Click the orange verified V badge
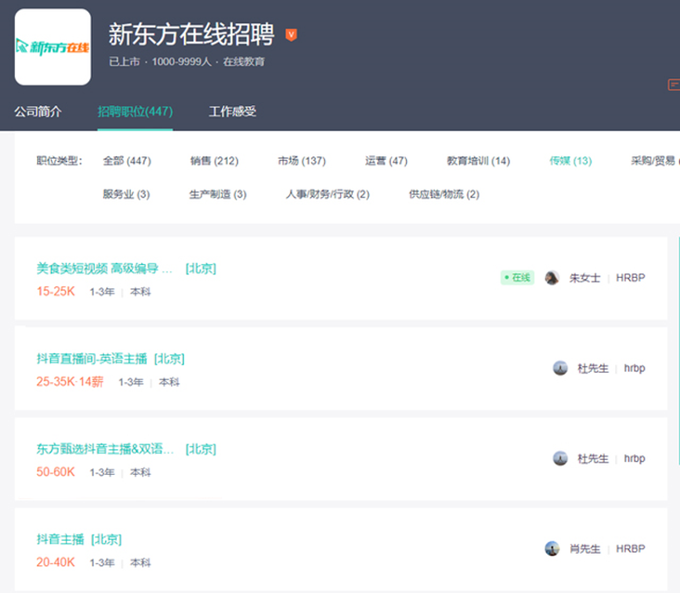This screenshot has width=680, height=593. coord(291,34)
